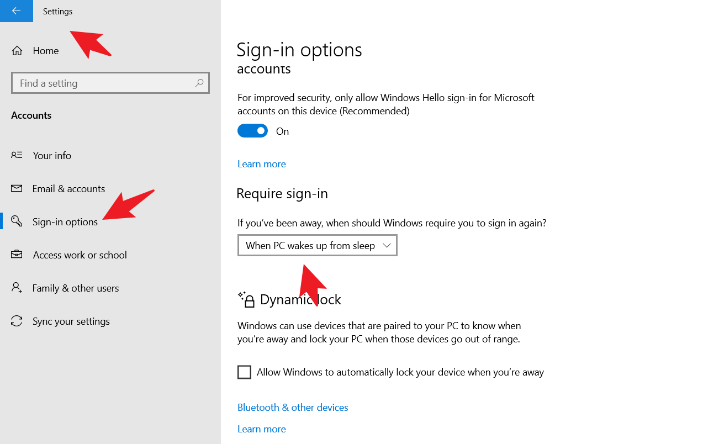Open Bluetooth & other devices link
719x444 pixels.
click(293, 407)
